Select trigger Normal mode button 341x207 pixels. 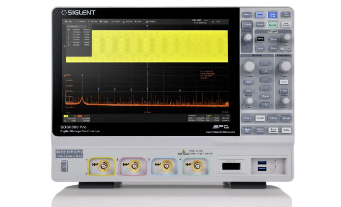273,39
